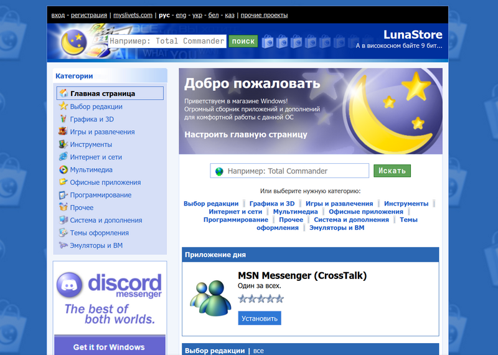This screenshot has height=355, width=498.
Task: Open Мультимедиа category in sidebar
Action: 91,169
